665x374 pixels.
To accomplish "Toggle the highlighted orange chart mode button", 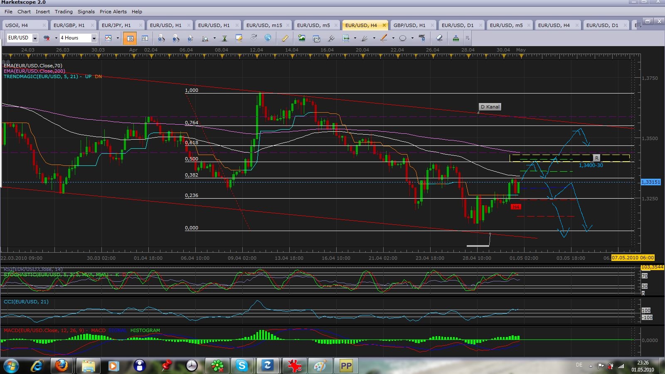I will pos(130,38).
